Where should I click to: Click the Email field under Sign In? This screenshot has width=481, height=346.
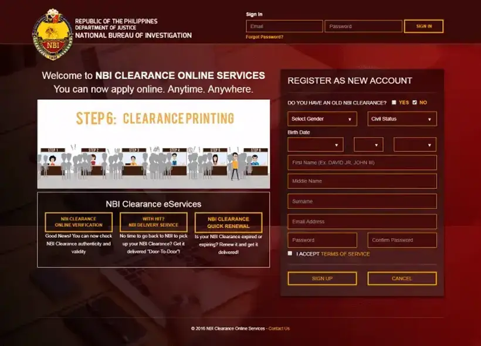pyautogui.click(x=283, y=26)
